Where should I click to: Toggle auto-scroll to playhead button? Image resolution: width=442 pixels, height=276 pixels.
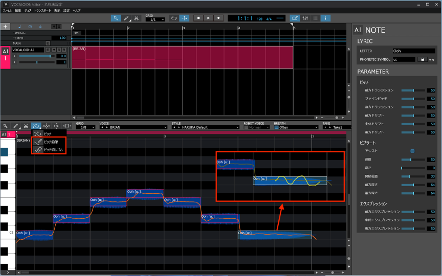tap(184, 18)
